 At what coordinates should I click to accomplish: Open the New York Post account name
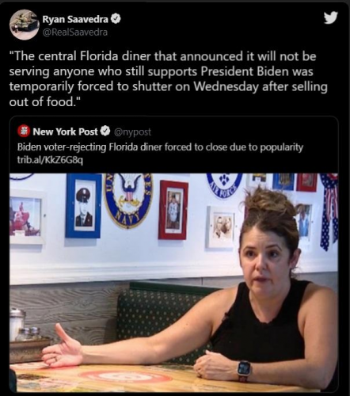click(x=65, y=131)
